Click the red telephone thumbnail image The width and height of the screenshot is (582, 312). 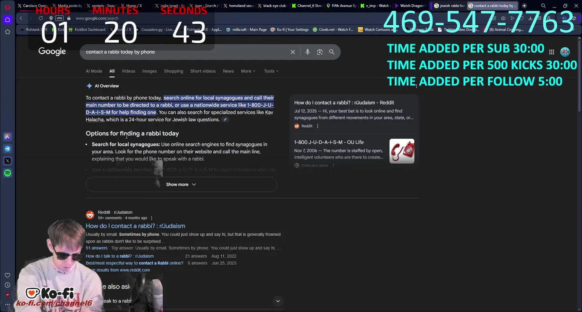pyautogui.click(x=402, y=151)
